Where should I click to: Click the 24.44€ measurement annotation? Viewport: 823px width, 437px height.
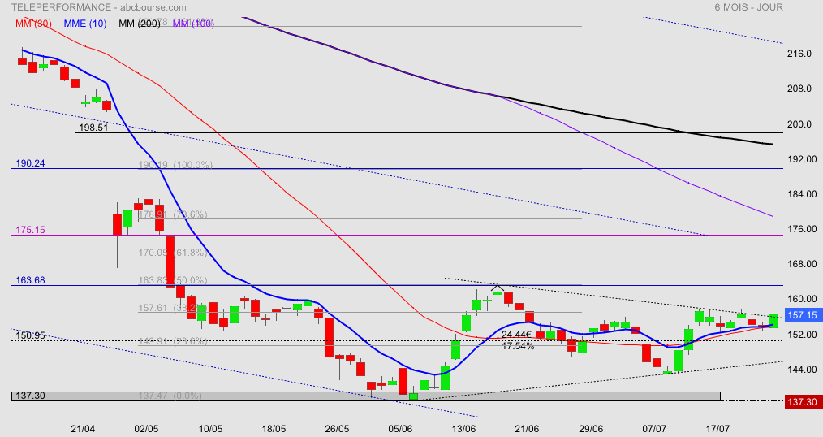tap(516, 335)
